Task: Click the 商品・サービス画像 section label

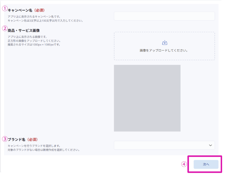Action: point(24,30)
